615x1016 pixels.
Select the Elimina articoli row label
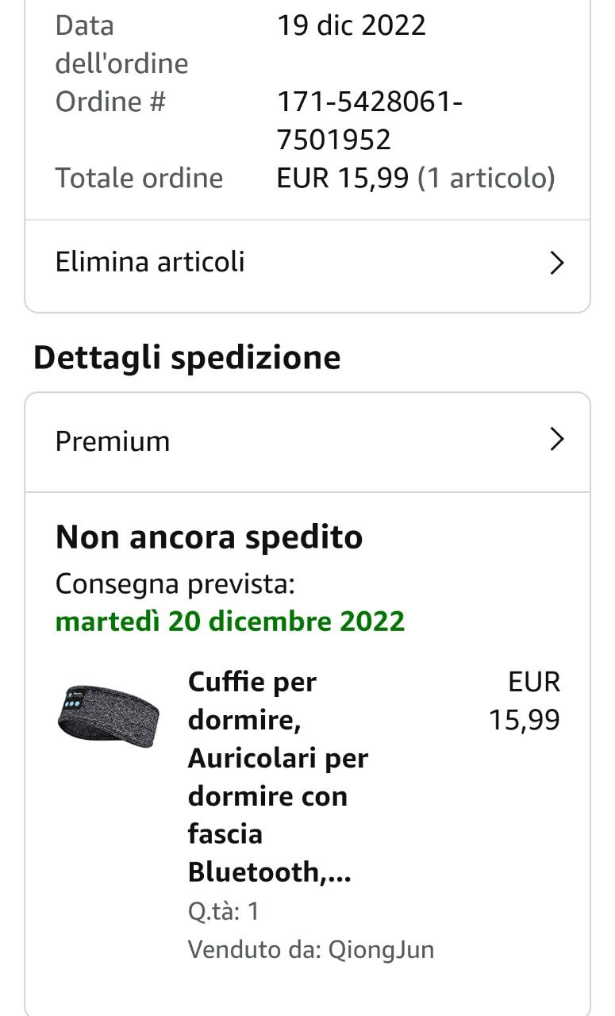150,262
